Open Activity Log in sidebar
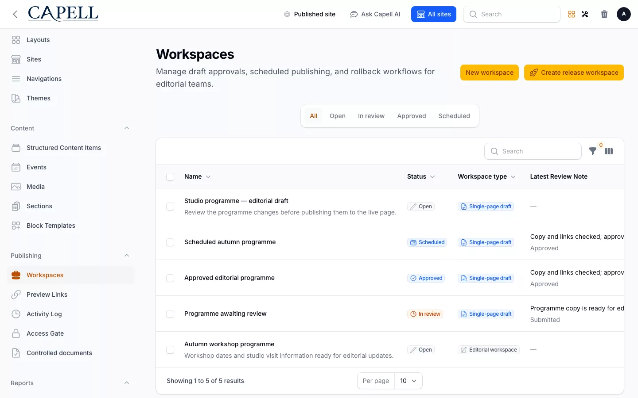The height and width of the screenshot is (398, 638). coord(71,314)
